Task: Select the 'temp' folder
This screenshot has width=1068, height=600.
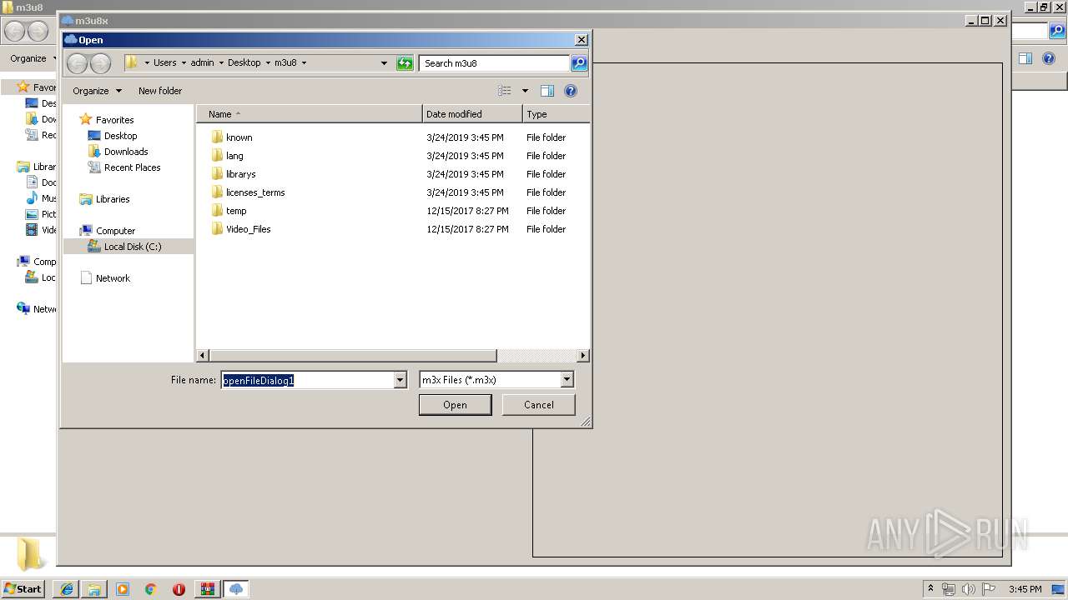Action: [x=236, y=211]
